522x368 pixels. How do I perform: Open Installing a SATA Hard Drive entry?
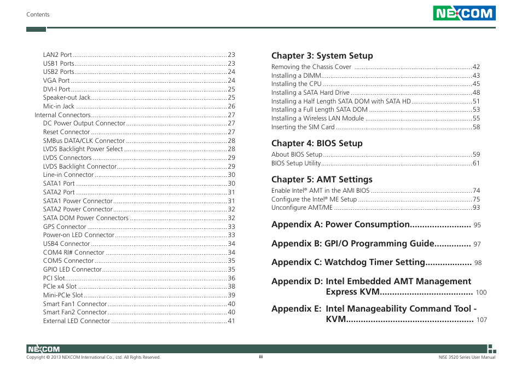click(375, 93)
